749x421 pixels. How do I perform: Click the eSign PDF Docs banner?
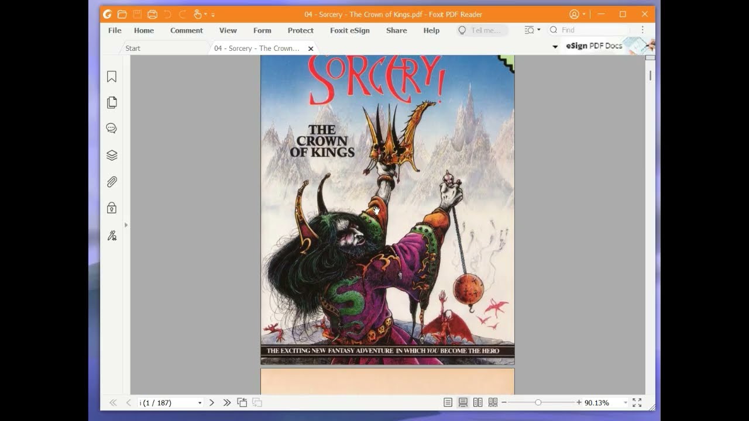coord(609,46)
